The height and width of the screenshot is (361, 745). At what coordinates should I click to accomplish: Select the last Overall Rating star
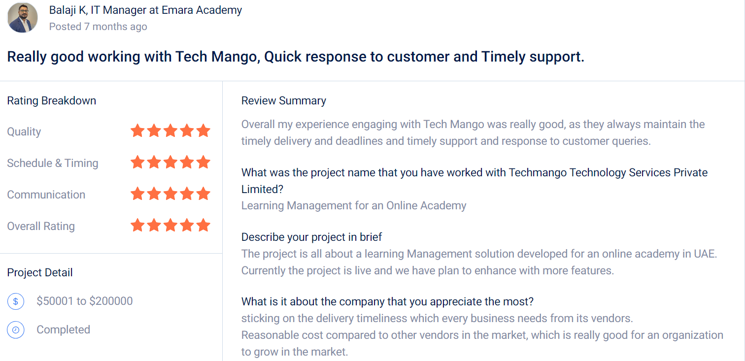pyautogui.click(x=203, y=225)
